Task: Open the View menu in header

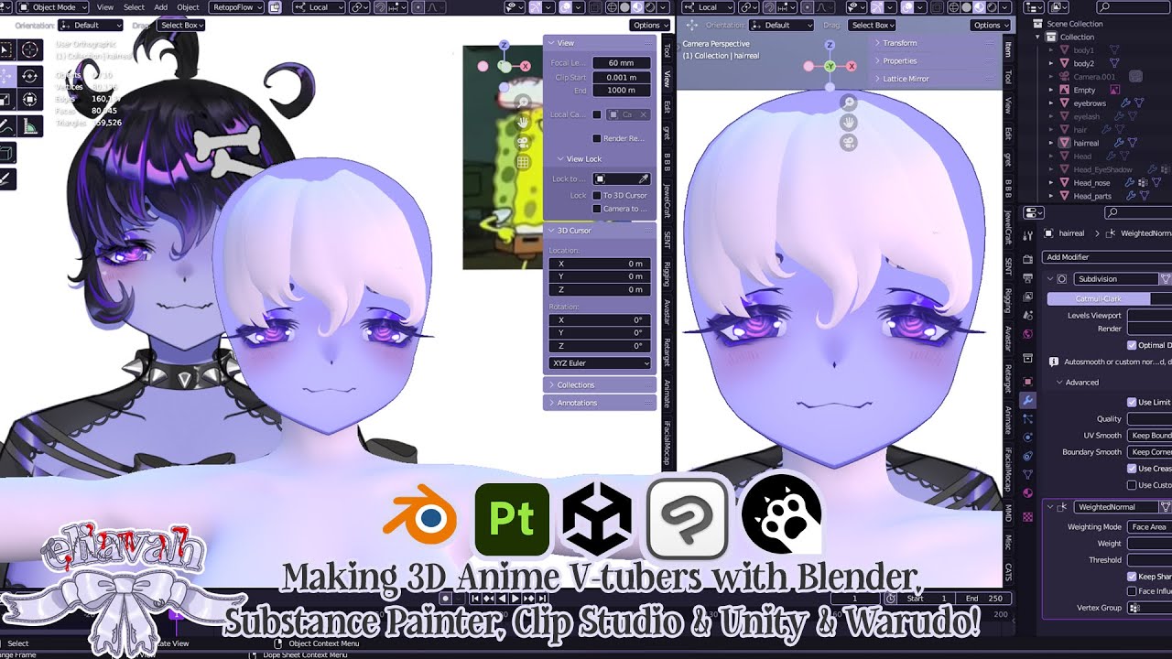Action: click(105, 7)
